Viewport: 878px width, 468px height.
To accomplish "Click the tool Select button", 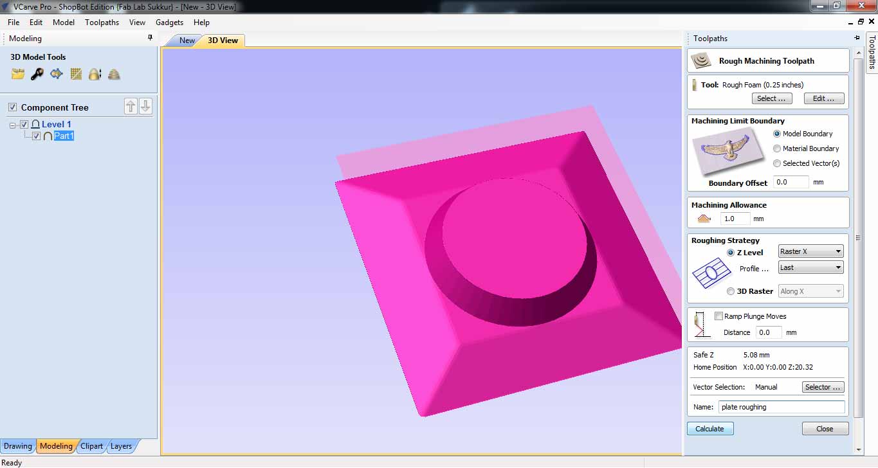I will pyautogui.click(x=771, y=98).
